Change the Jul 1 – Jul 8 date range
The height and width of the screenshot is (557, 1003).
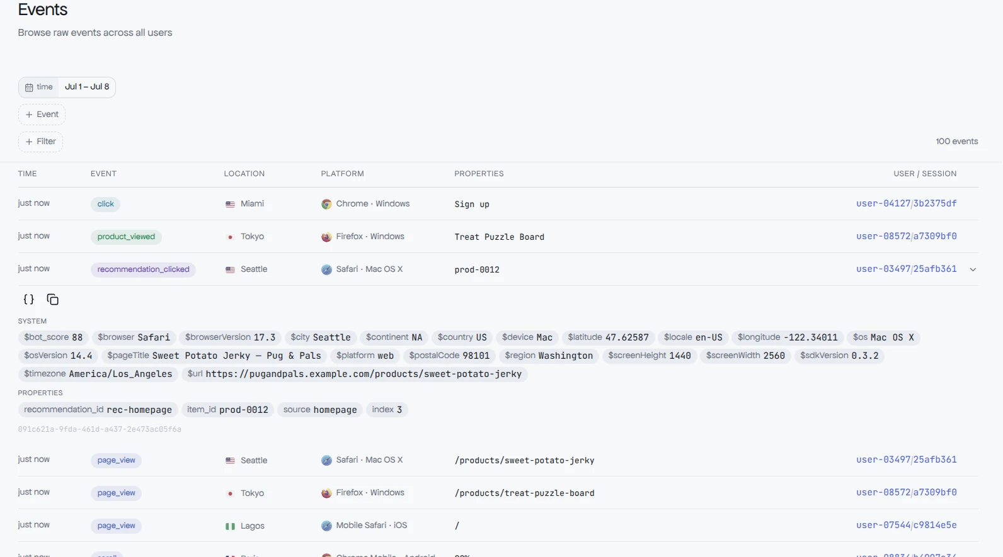(x=87, y=87)
